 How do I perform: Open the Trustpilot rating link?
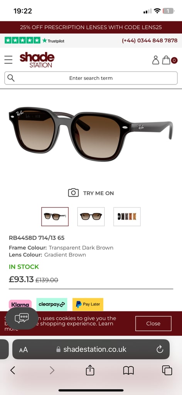coord(34,40)
